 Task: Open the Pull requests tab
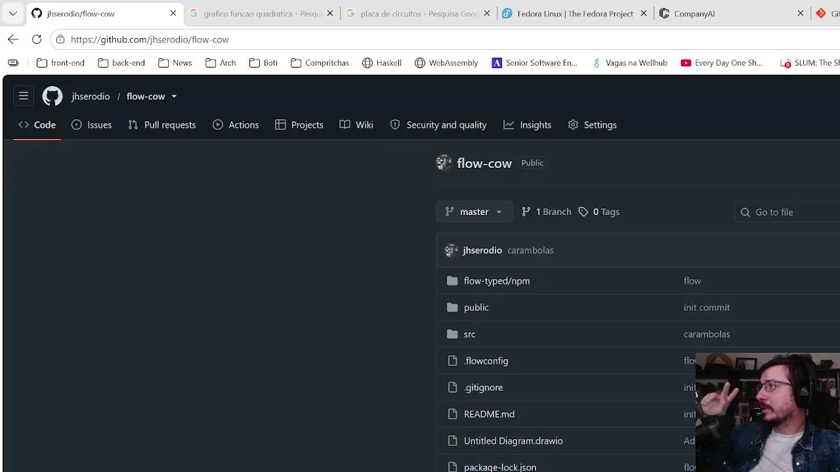(x=162, y=125)
